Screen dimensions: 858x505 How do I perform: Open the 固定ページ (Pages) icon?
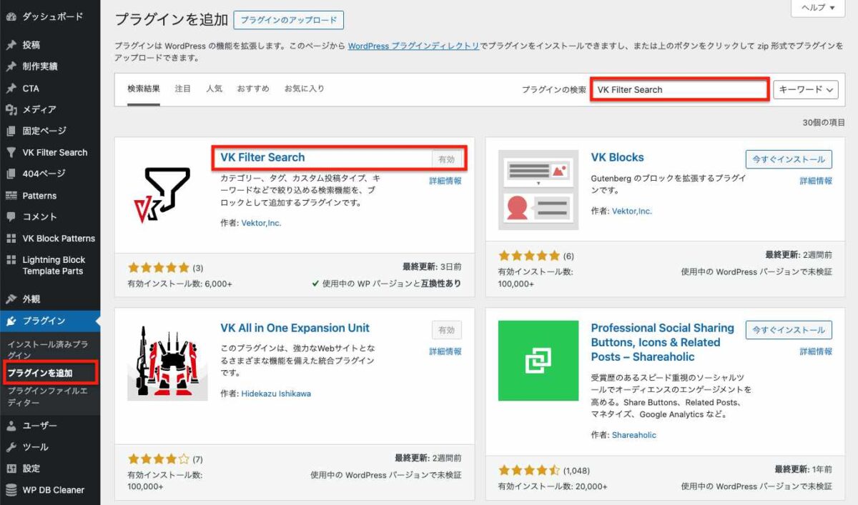click(10, 130)
